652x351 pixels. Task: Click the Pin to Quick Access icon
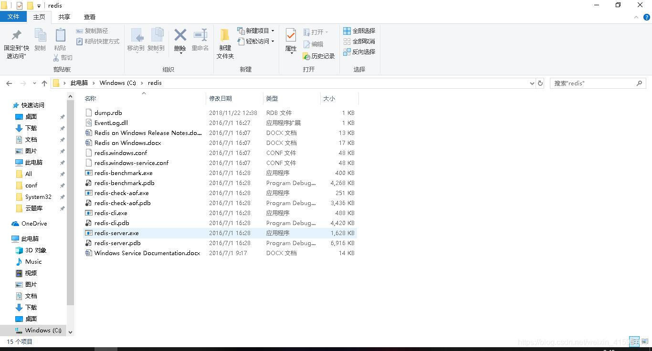(17, 35)
